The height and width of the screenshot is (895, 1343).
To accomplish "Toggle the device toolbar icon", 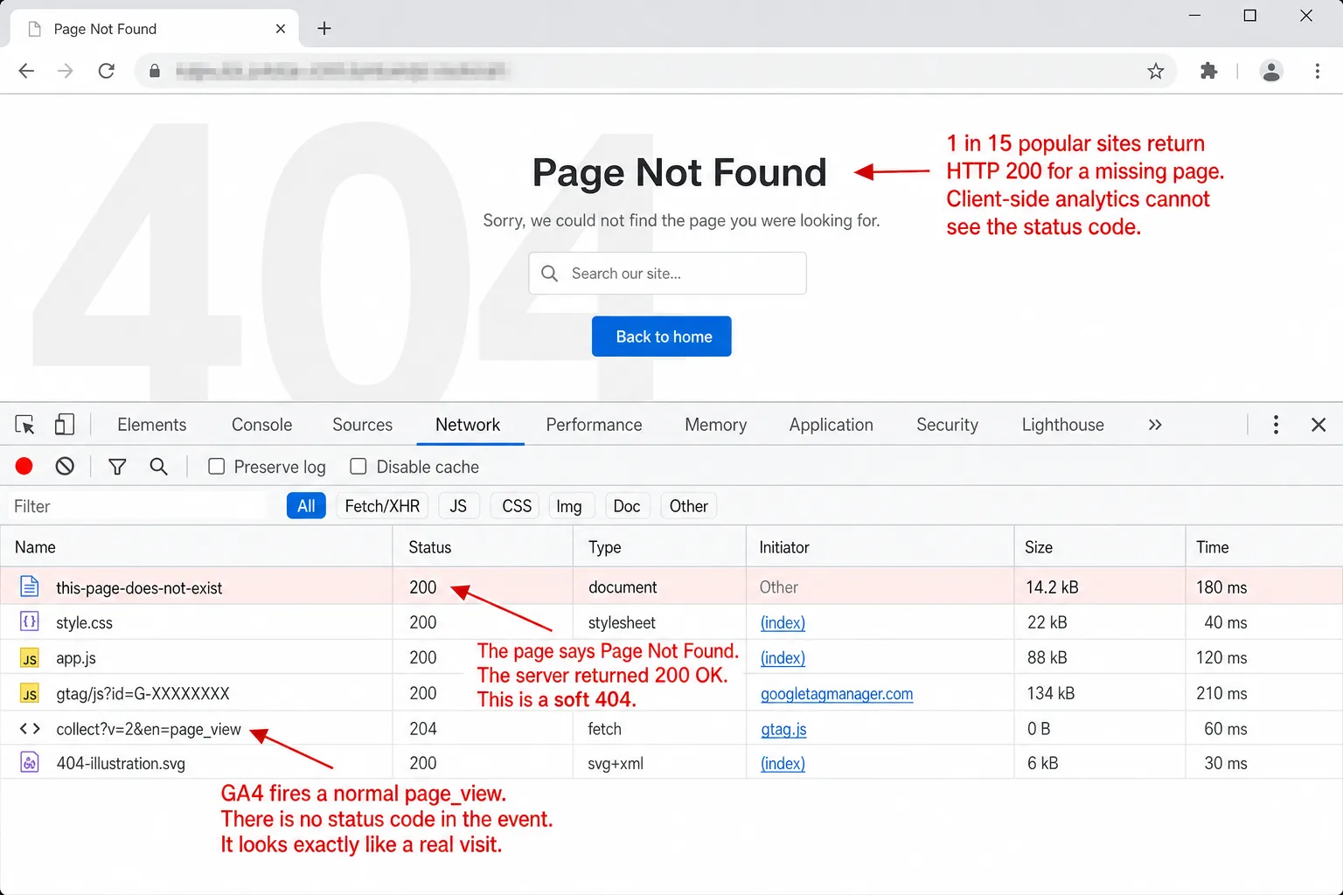I will 65,425.
